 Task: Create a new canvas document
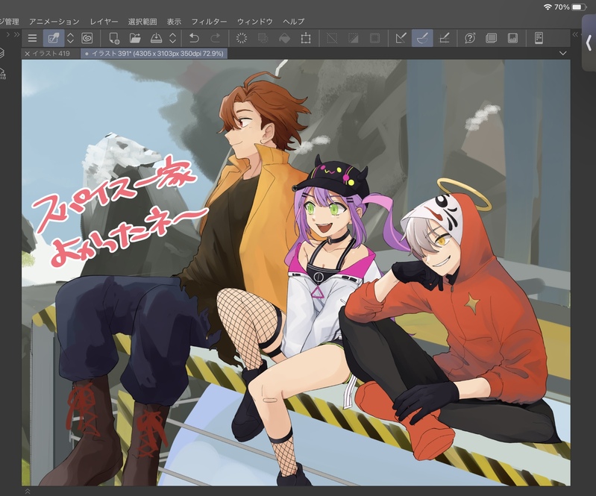coord(114,38)
